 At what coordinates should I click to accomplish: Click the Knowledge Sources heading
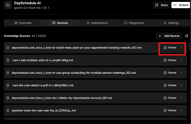(17, 36)
